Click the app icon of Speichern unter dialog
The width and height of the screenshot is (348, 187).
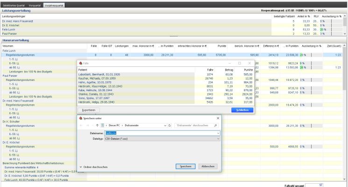click(x=80, y=118)
